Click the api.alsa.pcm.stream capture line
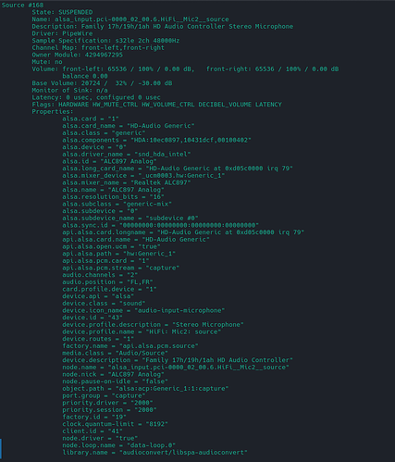The image size is (395, 462). 121,268
